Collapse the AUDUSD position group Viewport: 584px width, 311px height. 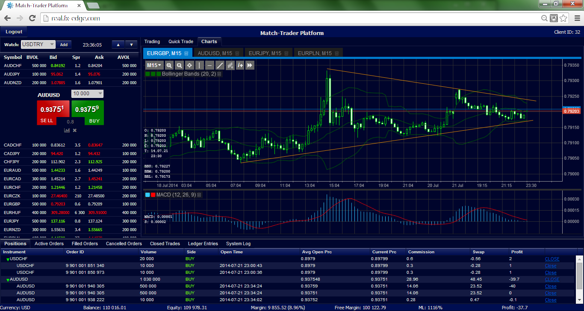click(7, 280)
